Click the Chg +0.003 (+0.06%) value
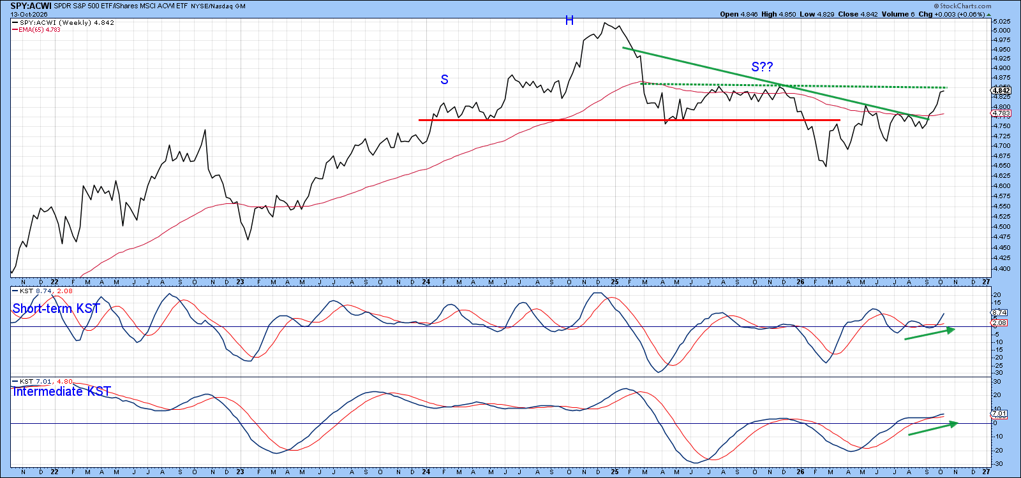 tap(951, 14)
